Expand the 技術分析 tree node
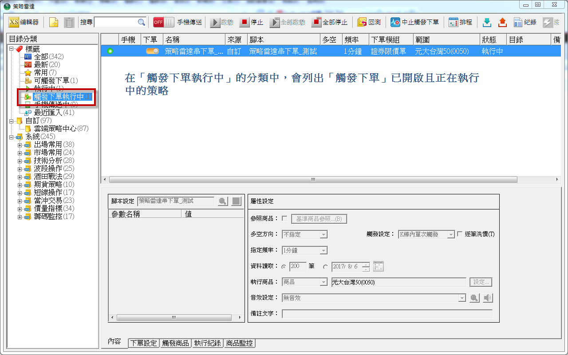Screen dimensions: 568x355 (20, 161)
